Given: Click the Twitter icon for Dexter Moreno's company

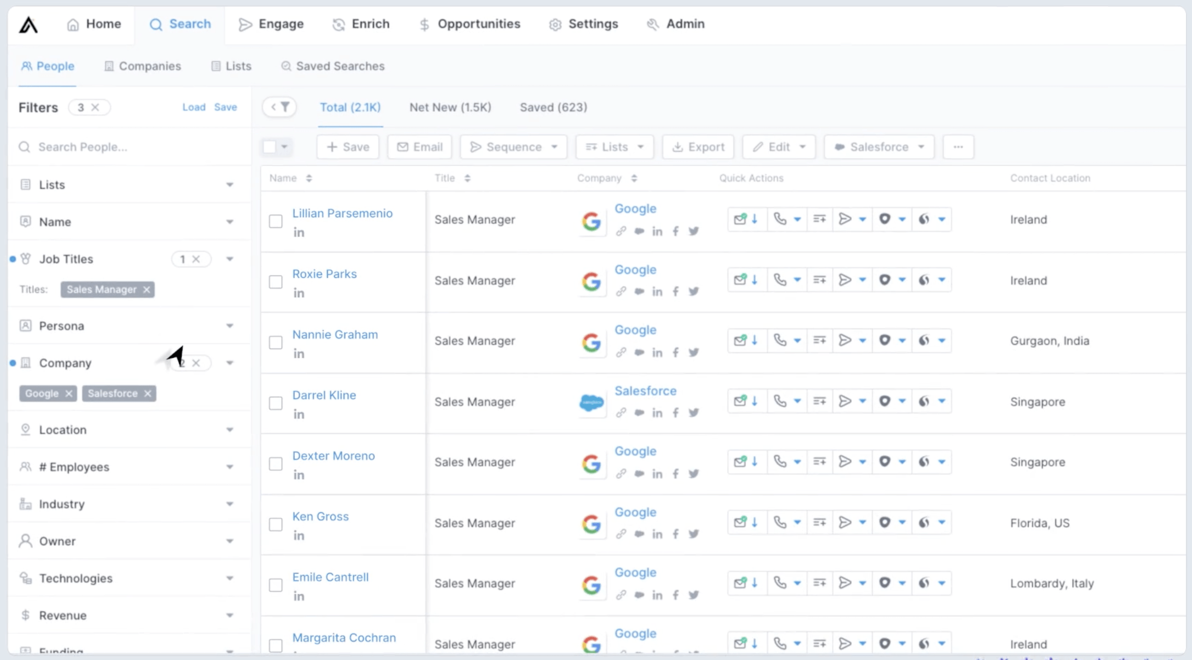Looking at the screenshot, I should point(693,474).
